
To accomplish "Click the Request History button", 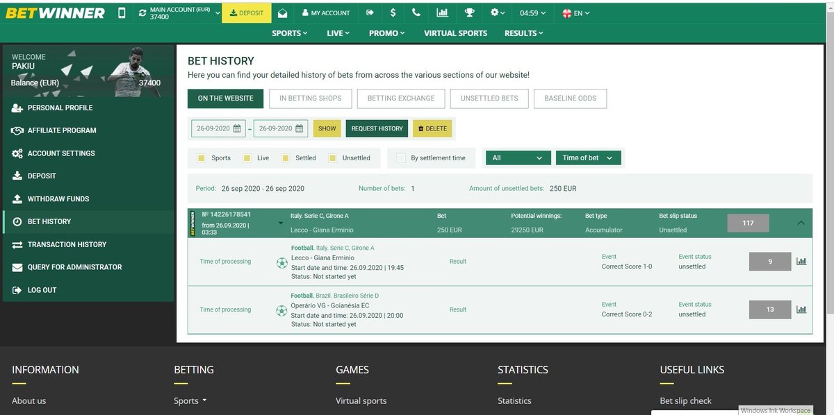I will pyautogui.click(x=377, y=128).
